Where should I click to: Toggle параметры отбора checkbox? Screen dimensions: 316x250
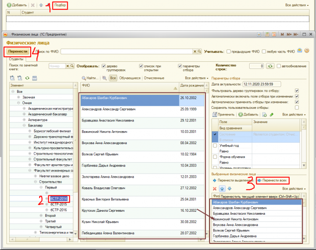click(x=180, y=66)
